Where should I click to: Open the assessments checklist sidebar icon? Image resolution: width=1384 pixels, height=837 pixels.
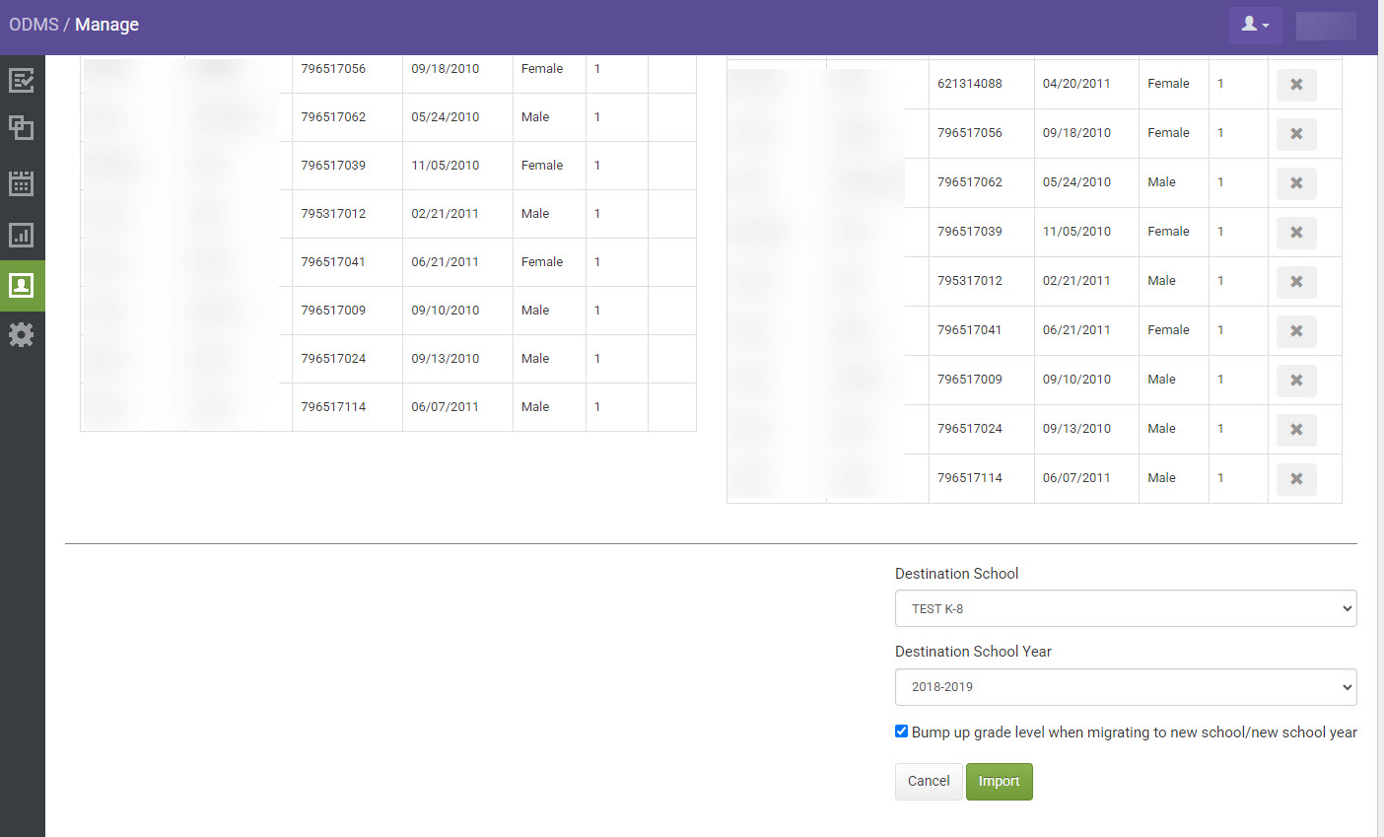22,80
